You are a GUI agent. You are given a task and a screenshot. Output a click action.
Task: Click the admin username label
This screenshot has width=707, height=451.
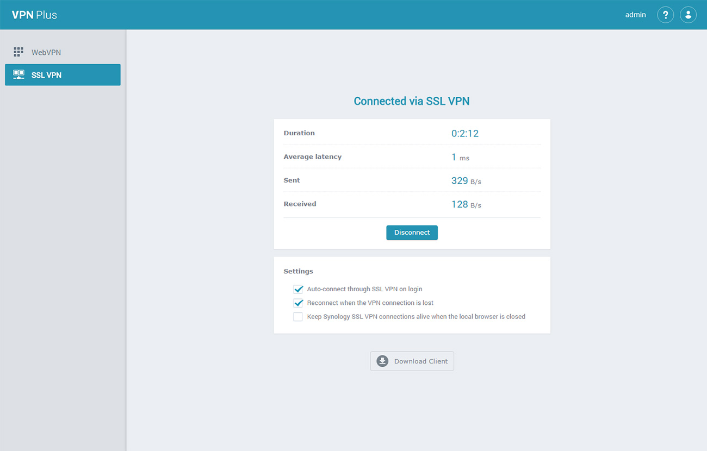[x=635, y=15]
